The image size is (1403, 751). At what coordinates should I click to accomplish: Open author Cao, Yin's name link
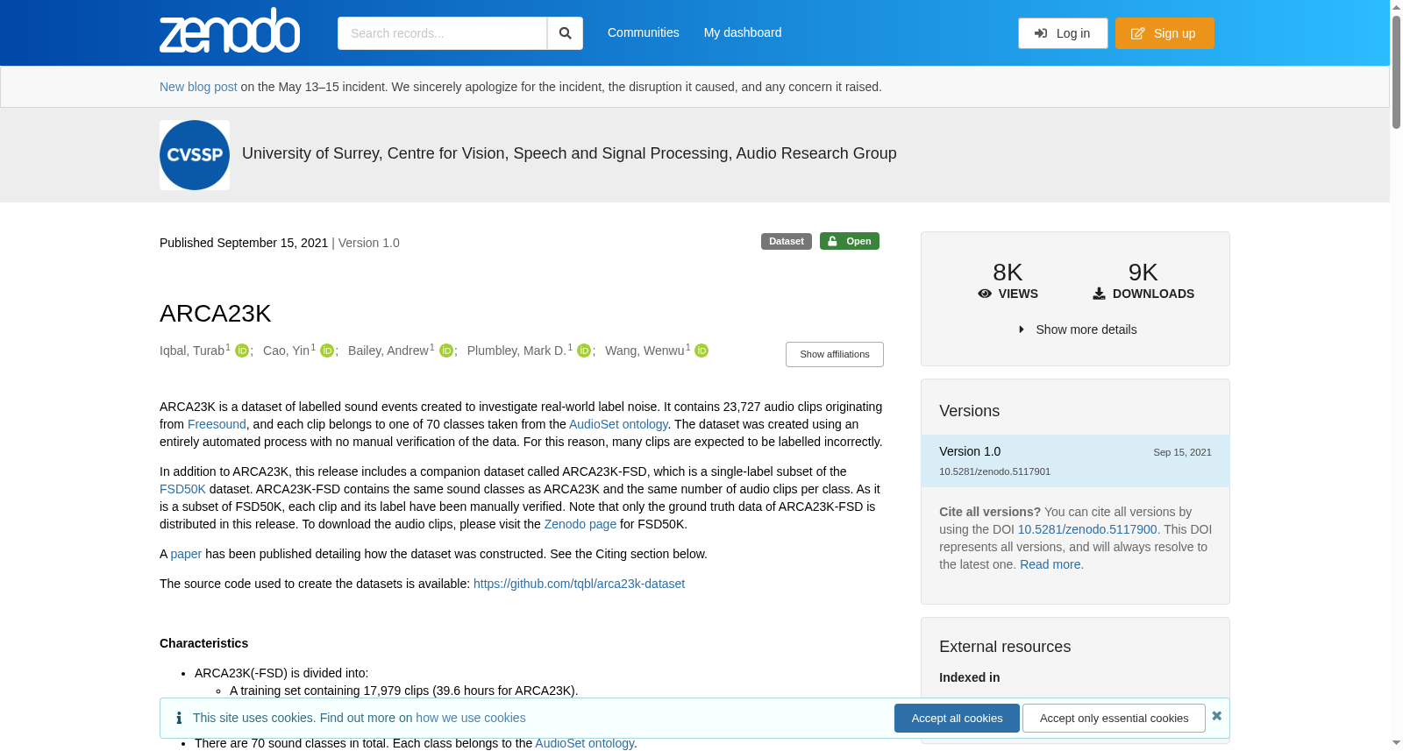pos(286,351)
